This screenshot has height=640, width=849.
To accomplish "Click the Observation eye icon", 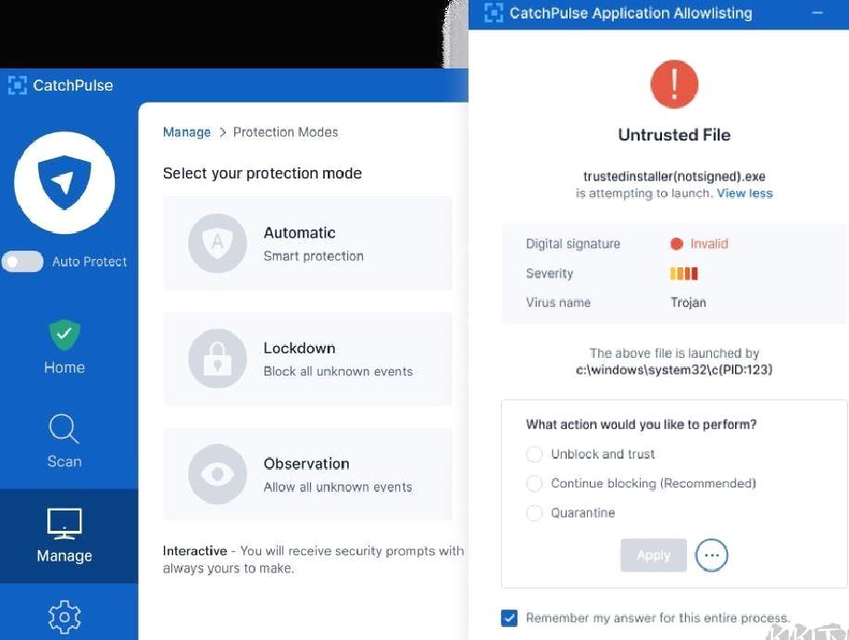I will 218,474.
